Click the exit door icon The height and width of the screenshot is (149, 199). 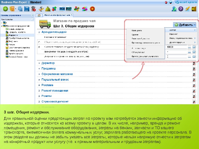point(194,9)
